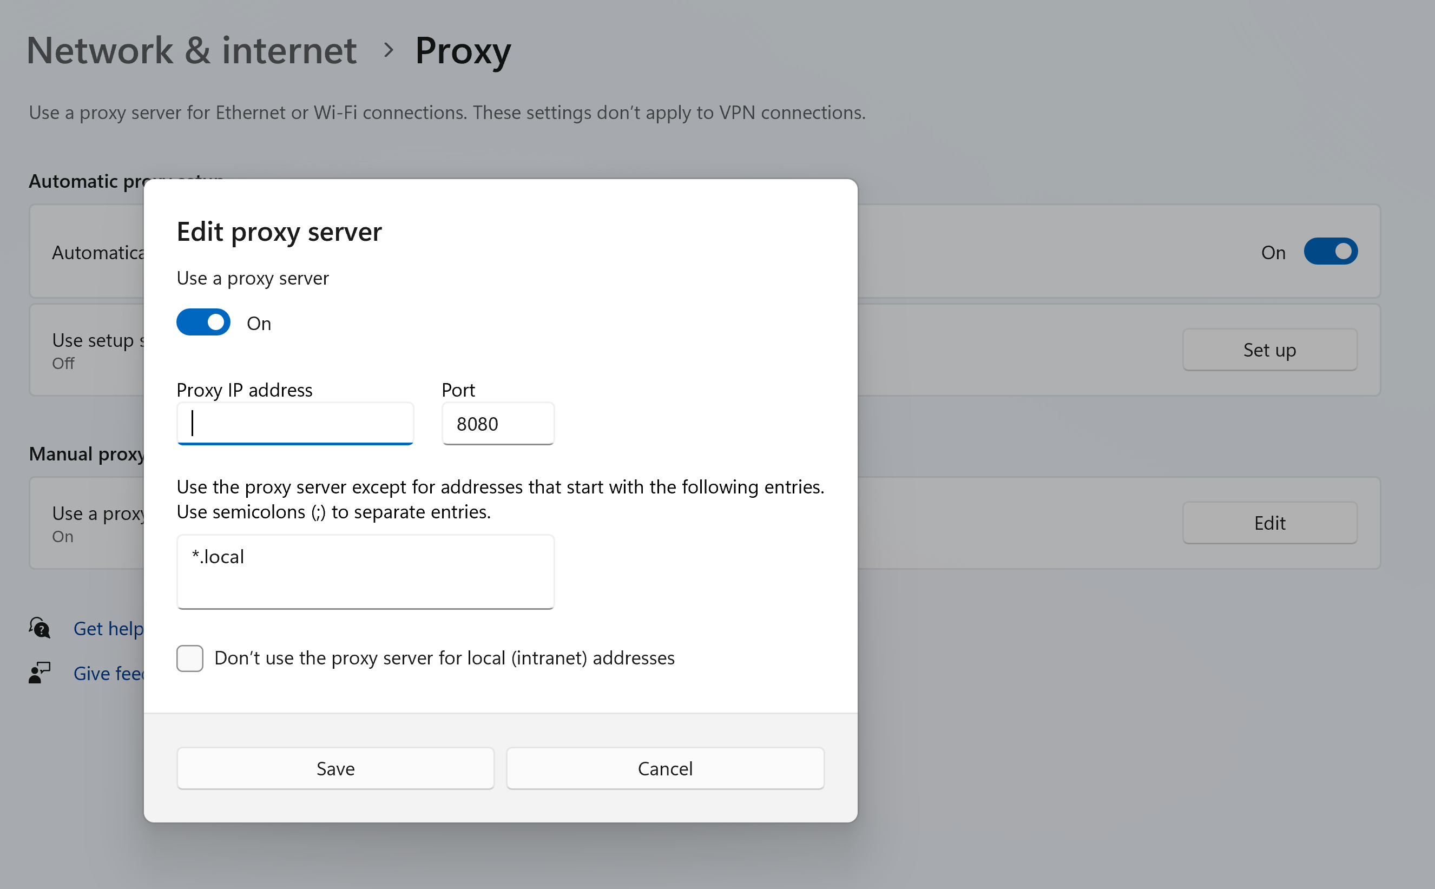Click the Manual proxy setup heading
The width and height of the screenshot is (1435, 889).
pyautogui.click(x=87, y=454)
